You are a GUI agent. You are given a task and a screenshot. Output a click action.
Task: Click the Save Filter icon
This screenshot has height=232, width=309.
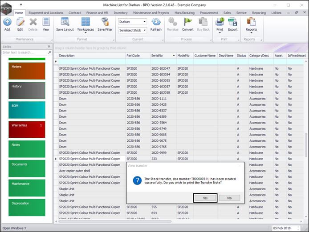click(x=105, y=22)
